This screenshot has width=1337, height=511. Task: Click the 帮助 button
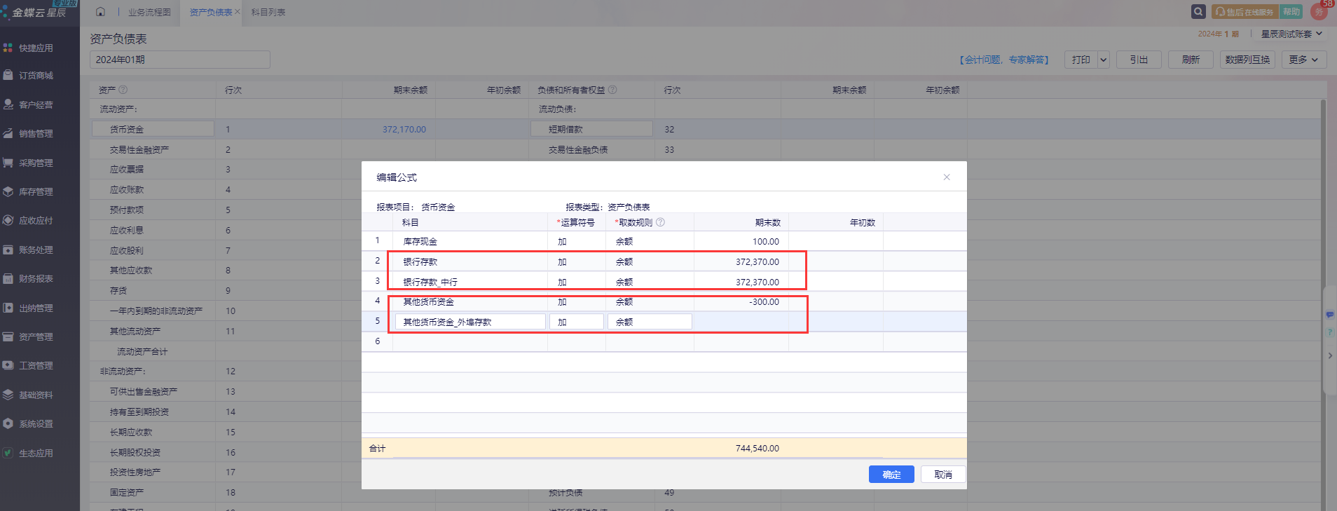pyautogui.click(x=1291, y=12)
